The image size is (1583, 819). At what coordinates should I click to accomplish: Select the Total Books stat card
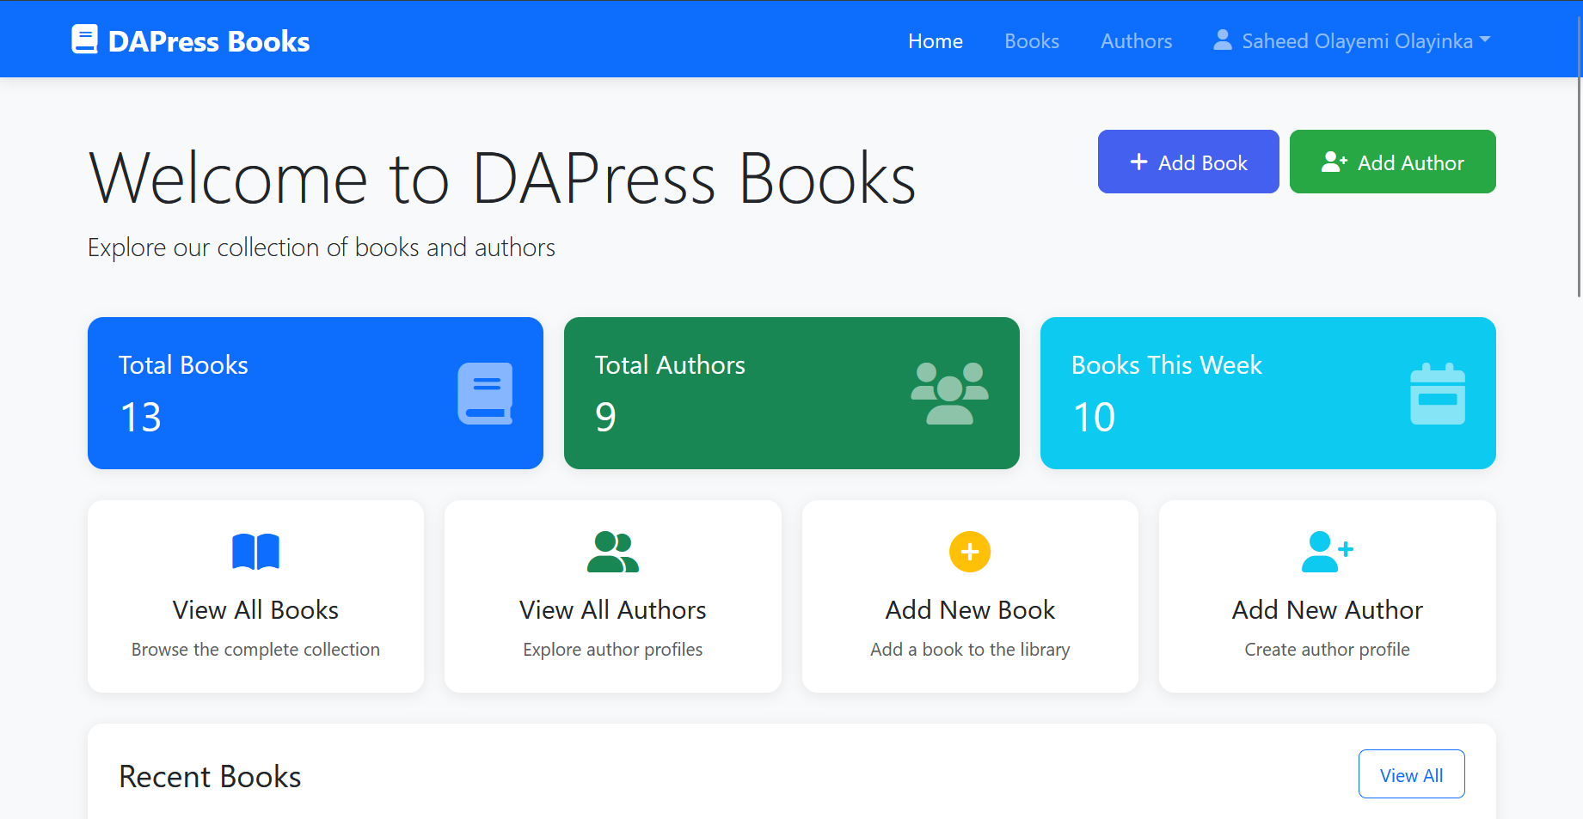(x=315, y=393)
